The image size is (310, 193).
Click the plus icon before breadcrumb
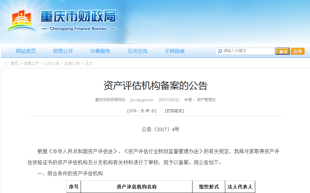[x=6, y=63]
